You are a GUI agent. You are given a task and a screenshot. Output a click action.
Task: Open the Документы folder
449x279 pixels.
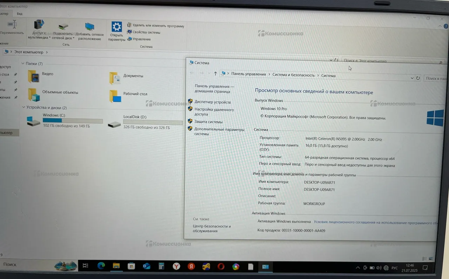point(126,77)
